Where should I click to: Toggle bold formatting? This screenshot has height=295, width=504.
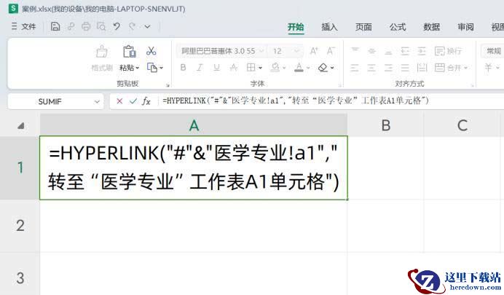click(x=183, y=68)
